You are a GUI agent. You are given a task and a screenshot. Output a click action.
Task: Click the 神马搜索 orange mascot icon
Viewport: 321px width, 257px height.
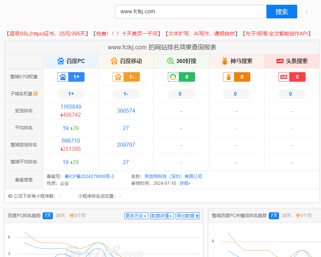[225, 61]
